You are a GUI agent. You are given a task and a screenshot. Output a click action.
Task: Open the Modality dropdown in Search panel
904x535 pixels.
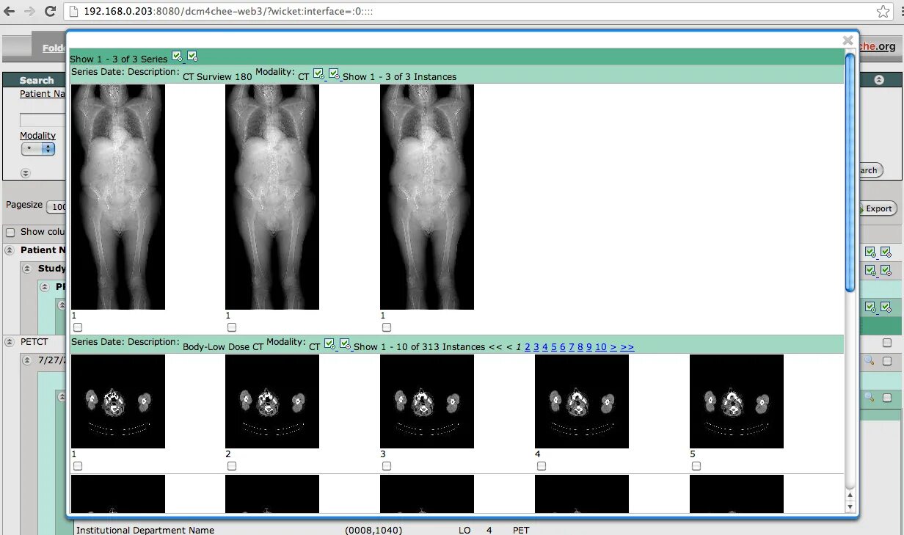(38, 148)
